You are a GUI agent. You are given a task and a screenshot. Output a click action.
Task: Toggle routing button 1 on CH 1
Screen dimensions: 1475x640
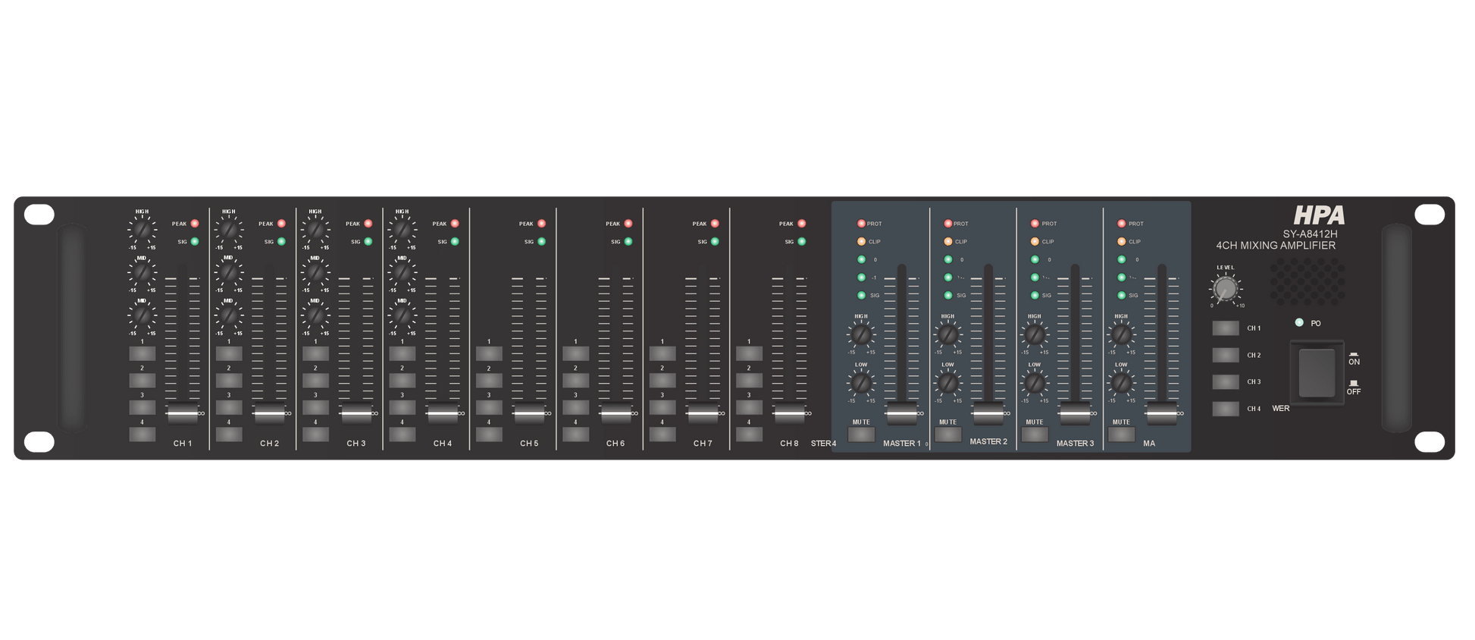[142, 353]
